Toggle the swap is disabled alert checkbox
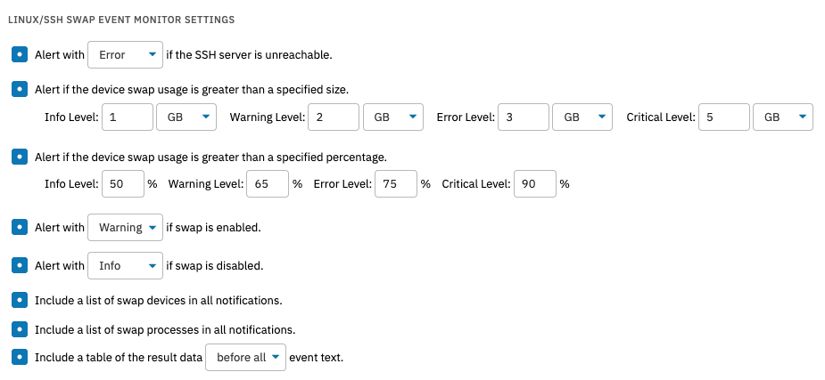The height and width of the screenshot is (380, 825). (20, 265)
